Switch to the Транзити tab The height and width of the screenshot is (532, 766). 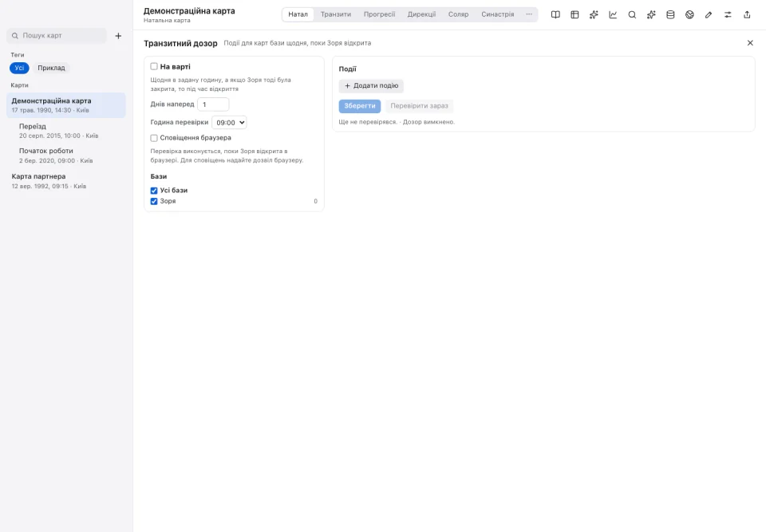coord(336,14)
